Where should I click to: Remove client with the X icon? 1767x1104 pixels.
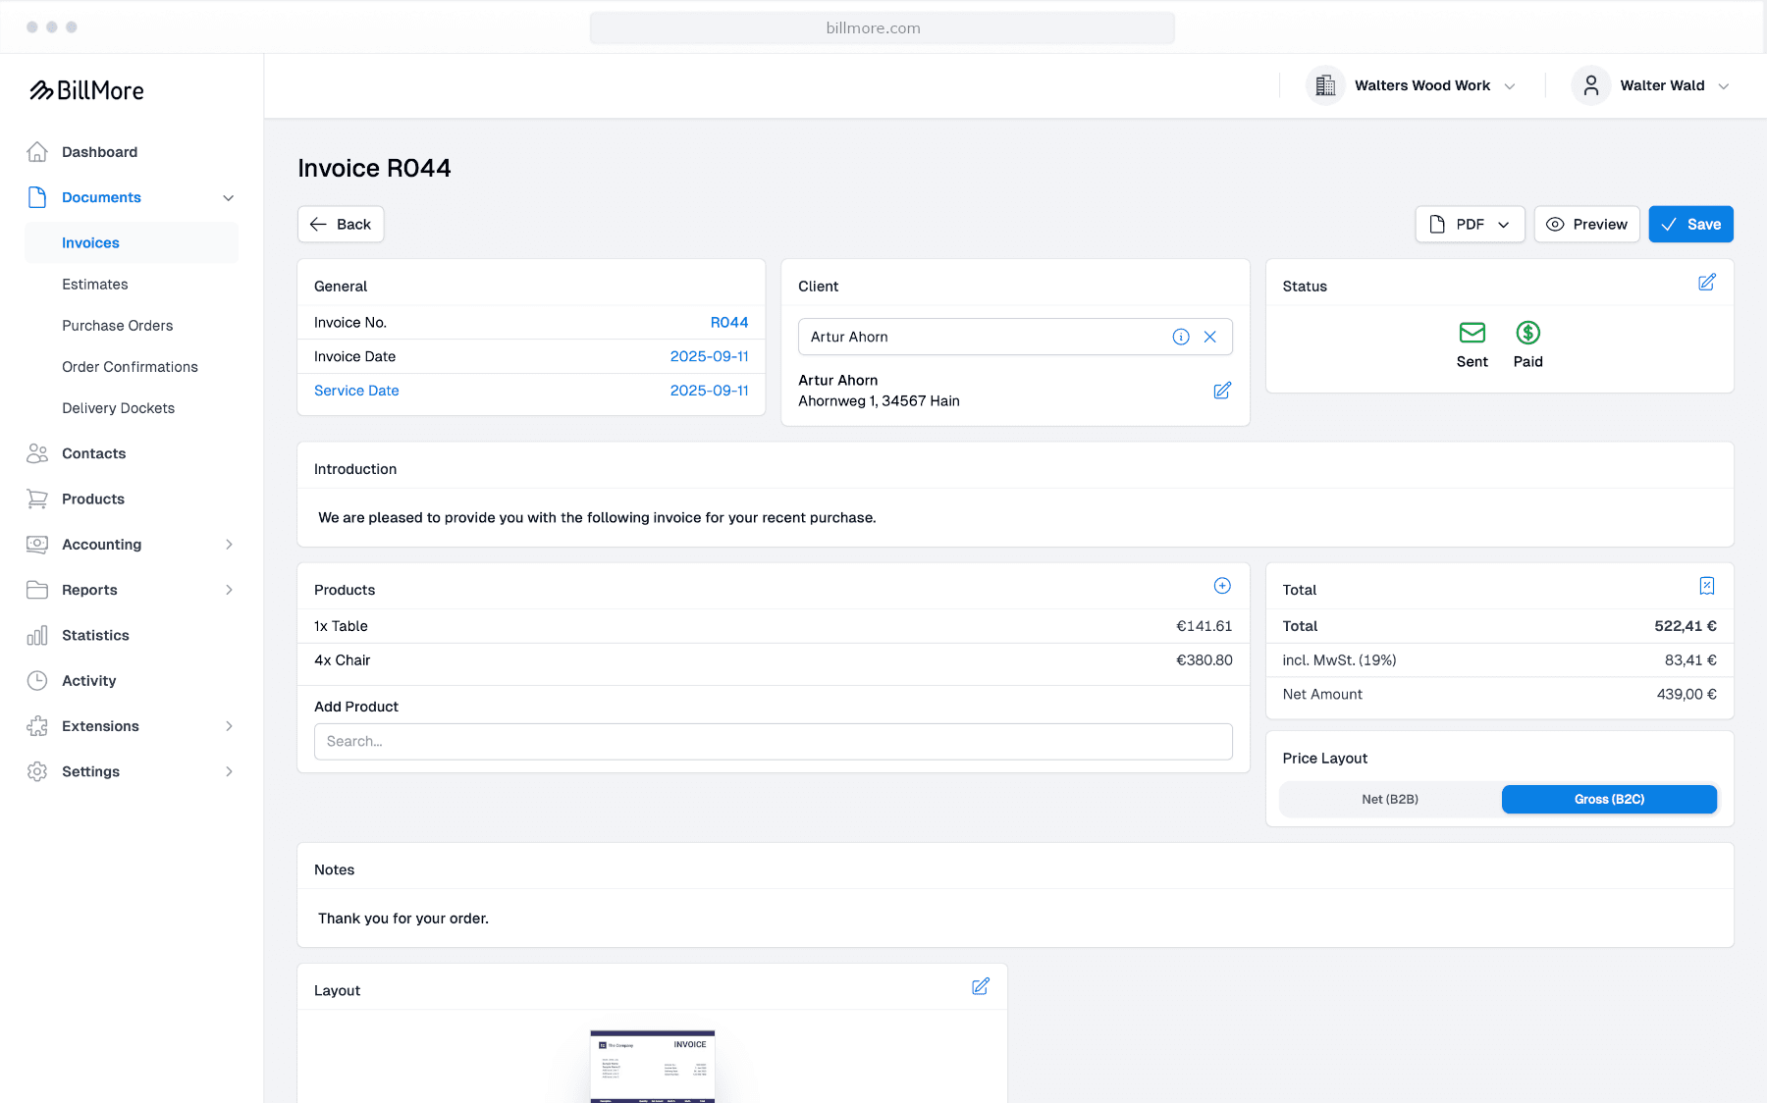click(x=1209, y=337)
